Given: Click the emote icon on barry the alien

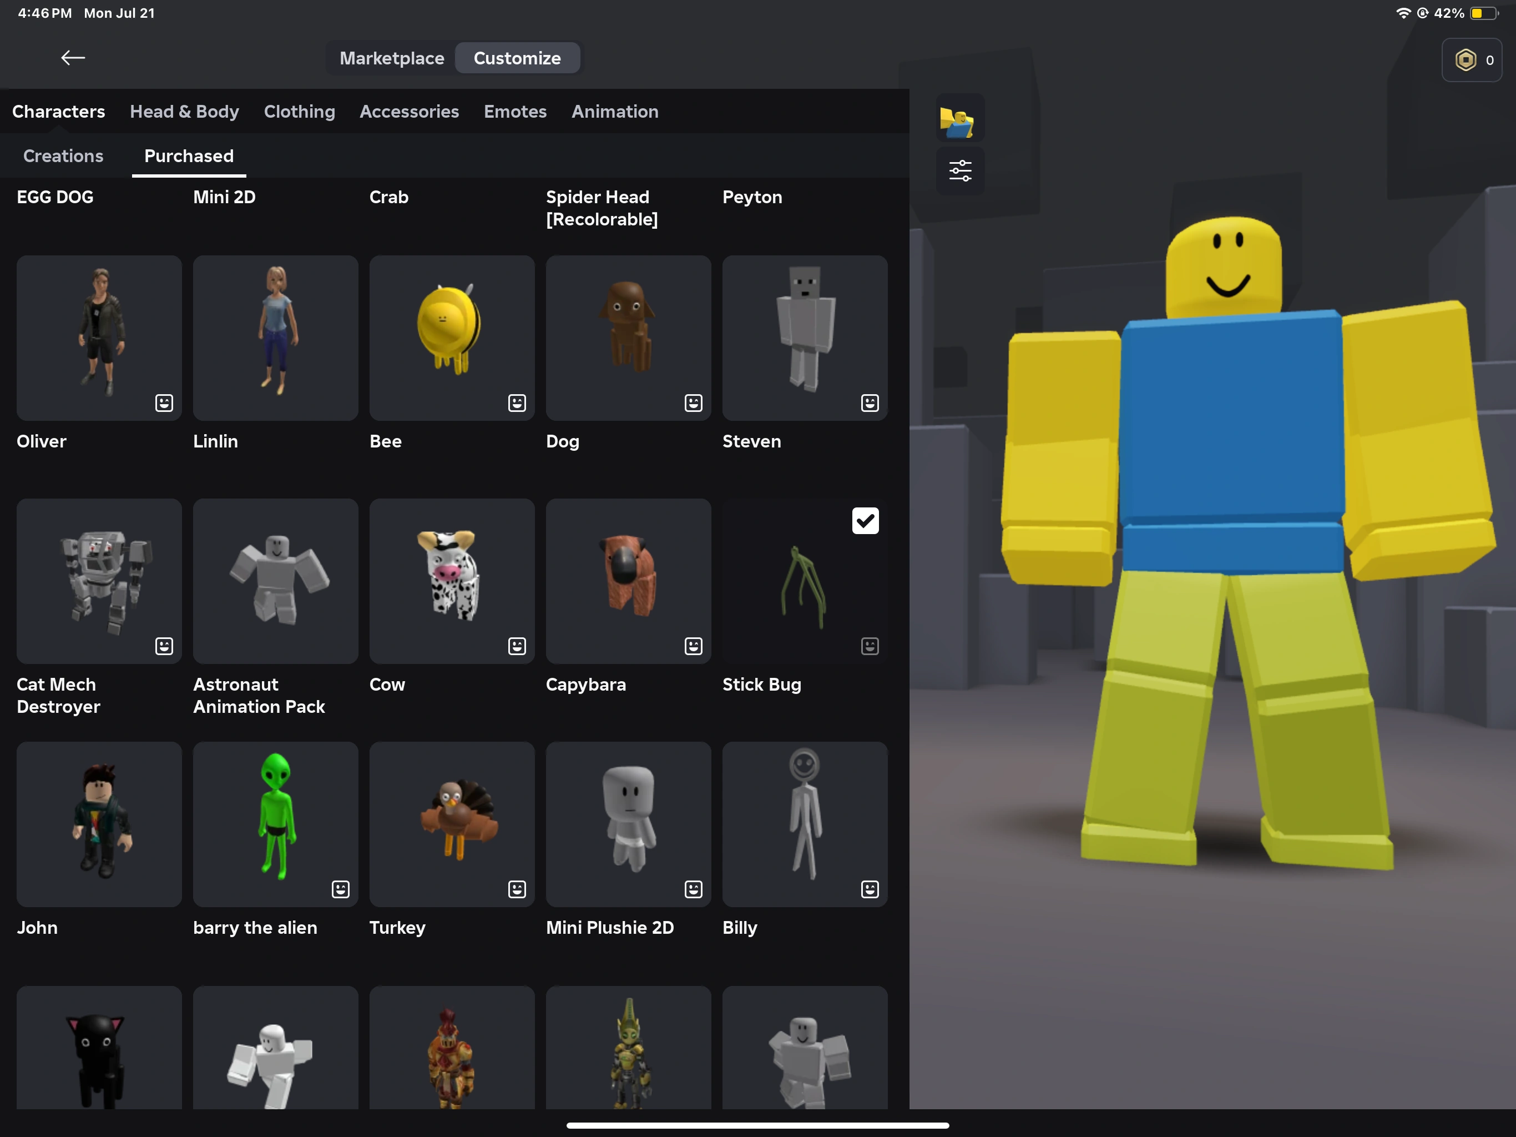Looking at the screenshot, I should pyautogui.click(x=340, y=889).
